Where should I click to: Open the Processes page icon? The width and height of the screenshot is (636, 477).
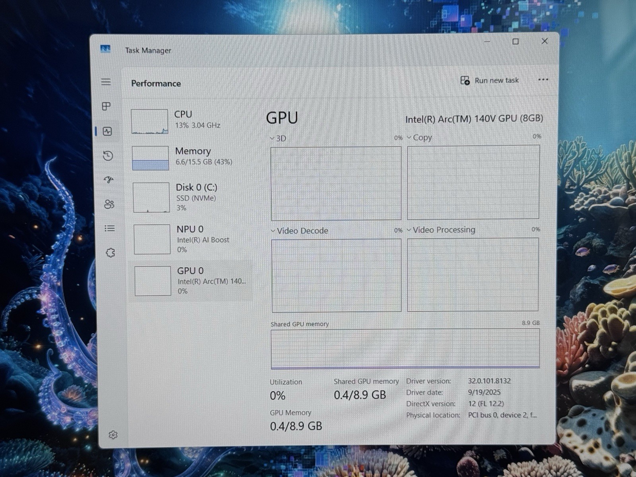106,107
